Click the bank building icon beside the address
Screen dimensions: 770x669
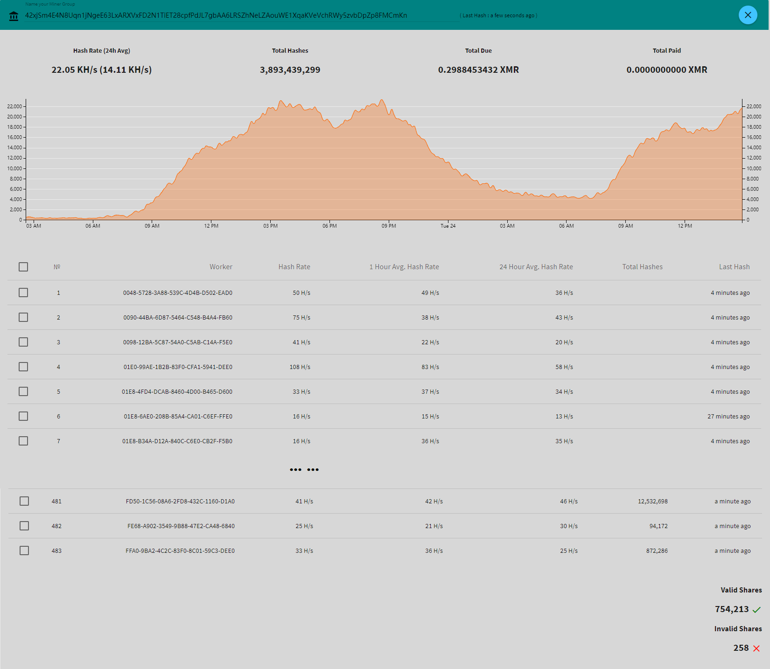click(14, 16)
